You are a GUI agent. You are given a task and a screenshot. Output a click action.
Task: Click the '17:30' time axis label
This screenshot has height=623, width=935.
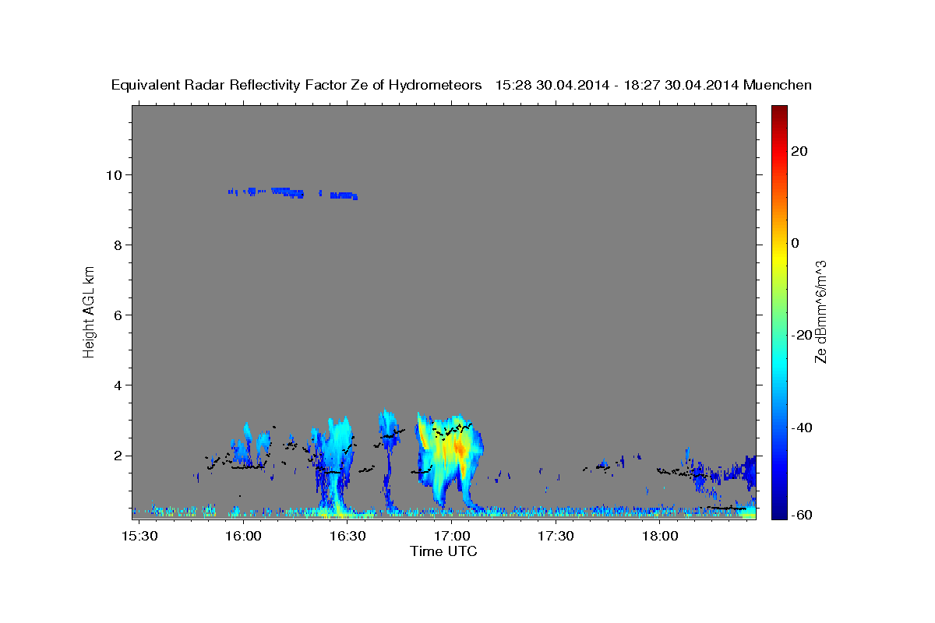(x=556, y=537)
